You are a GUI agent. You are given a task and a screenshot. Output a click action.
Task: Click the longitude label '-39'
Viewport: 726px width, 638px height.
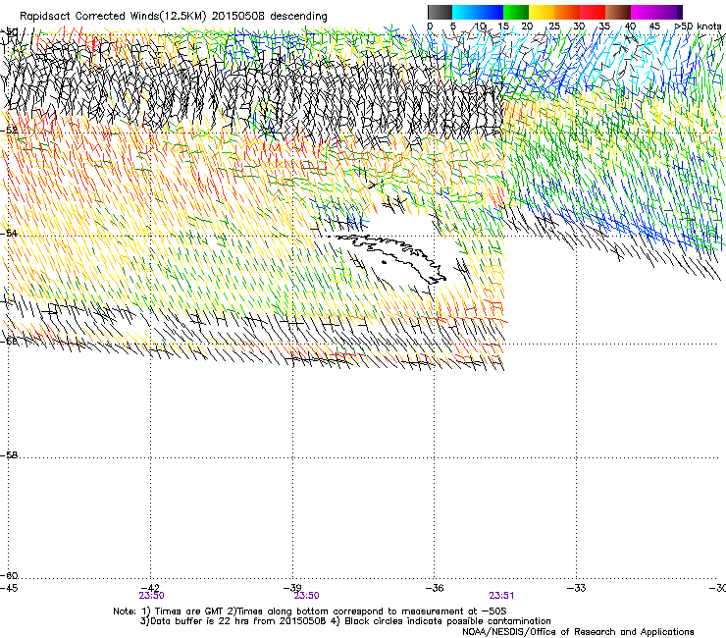293,588
